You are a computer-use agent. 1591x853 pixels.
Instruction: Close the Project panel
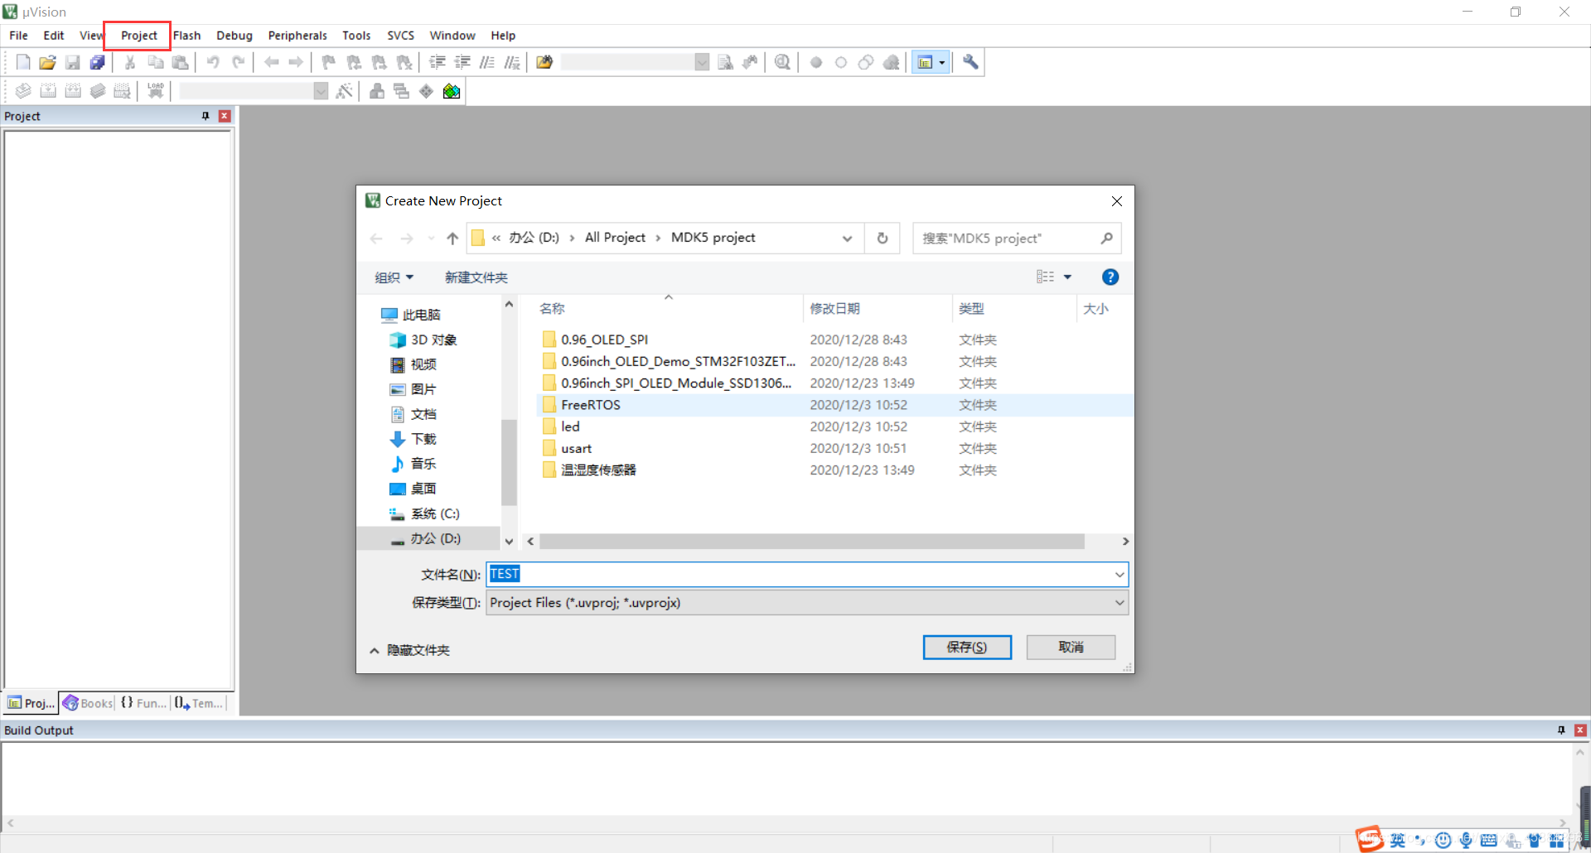click(224, 116)
